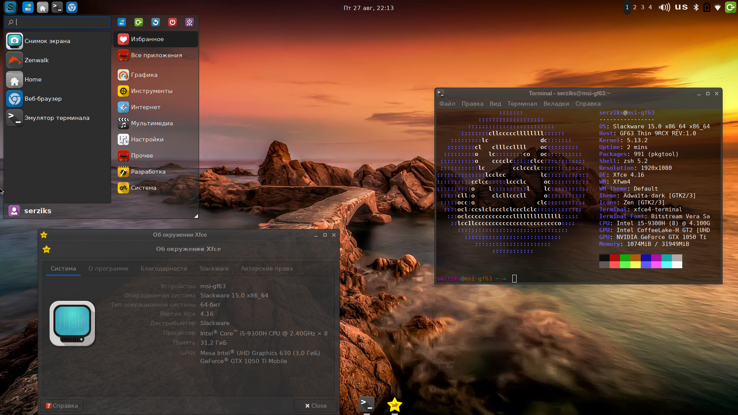Open the volume control in panel
Image resolution: width=738 pixels, height=415 pixels.
664,7
